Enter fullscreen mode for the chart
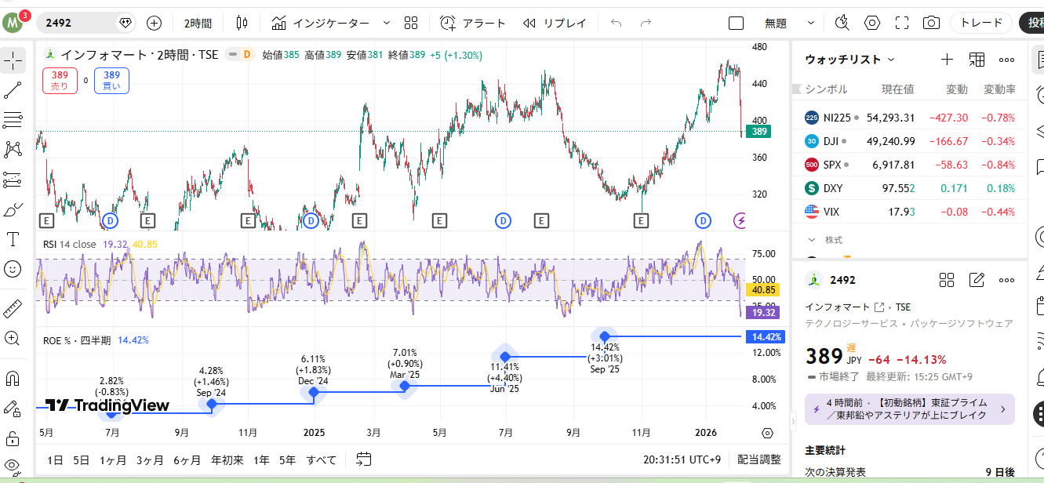This screenshot has width=1044, height=483. click(902, 23)
